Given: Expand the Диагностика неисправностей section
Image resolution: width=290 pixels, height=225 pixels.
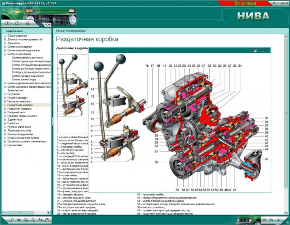Looking at the screenshot, I should (x=5, y=39).
